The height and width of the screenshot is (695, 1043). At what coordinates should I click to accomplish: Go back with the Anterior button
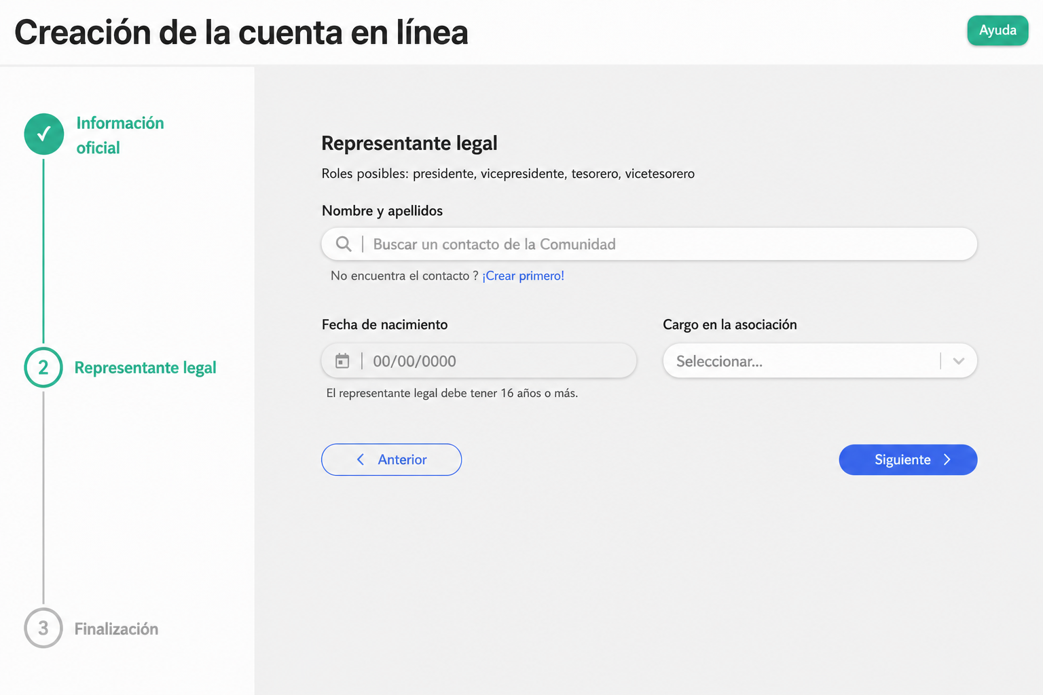pyautogui.click(x=391, y=459)
